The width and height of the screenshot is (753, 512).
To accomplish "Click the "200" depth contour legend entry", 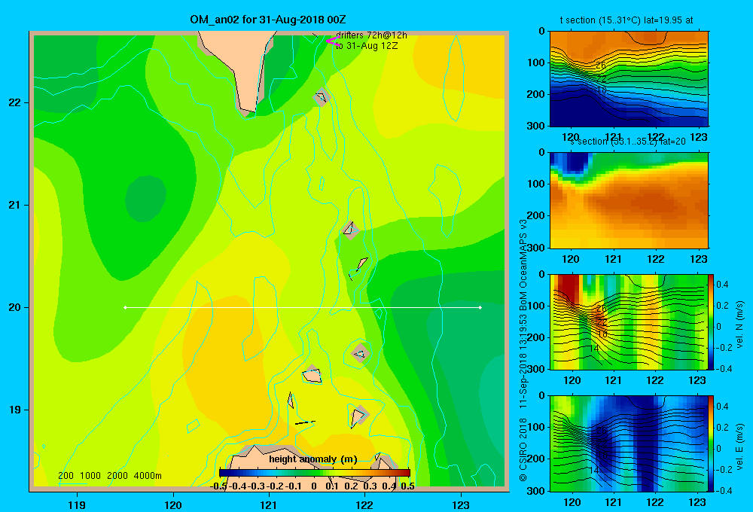I will (66, 476).
